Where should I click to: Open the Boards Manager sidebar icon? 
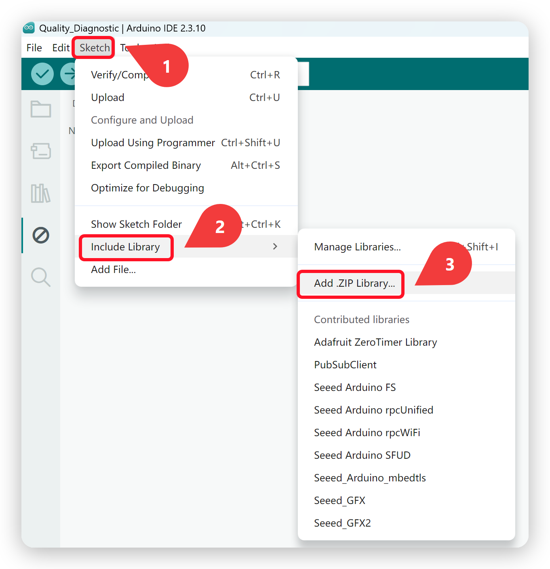(41, 151)
